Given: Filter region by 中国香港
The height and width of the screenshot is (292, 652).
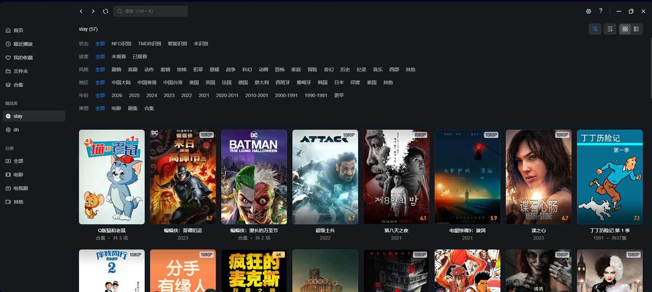Looking at the screenshot, I should coord(147,82).
